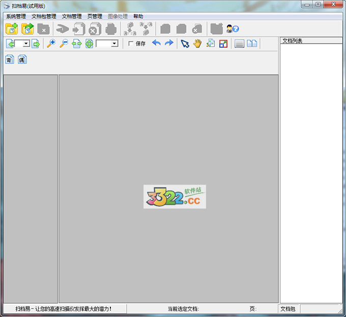This screenshot has width=346, height=317.
Task: Open the 文档管理 menu
Action: [72, 16]
